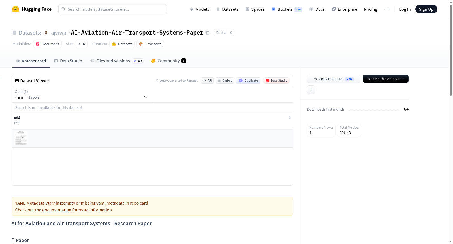Click the Log In link
This screenshot has height=244, width=453.
[405, 9]
